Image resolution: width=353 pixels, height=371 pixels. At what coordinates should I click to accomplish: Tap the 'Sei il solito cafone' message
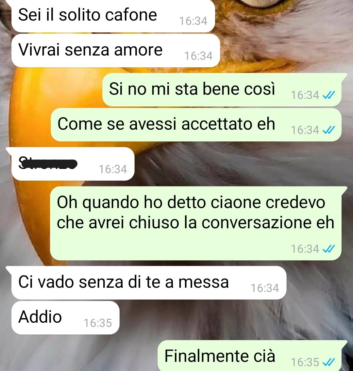(113, 16)
